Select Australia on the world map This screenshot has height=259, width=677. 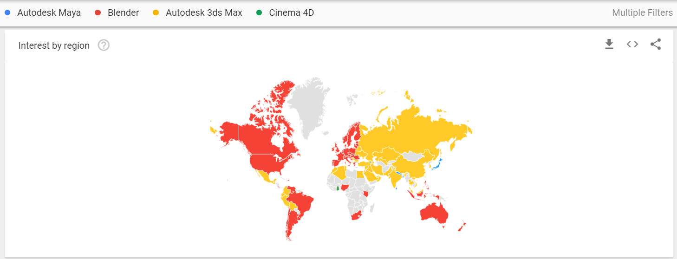click(434, 214)
